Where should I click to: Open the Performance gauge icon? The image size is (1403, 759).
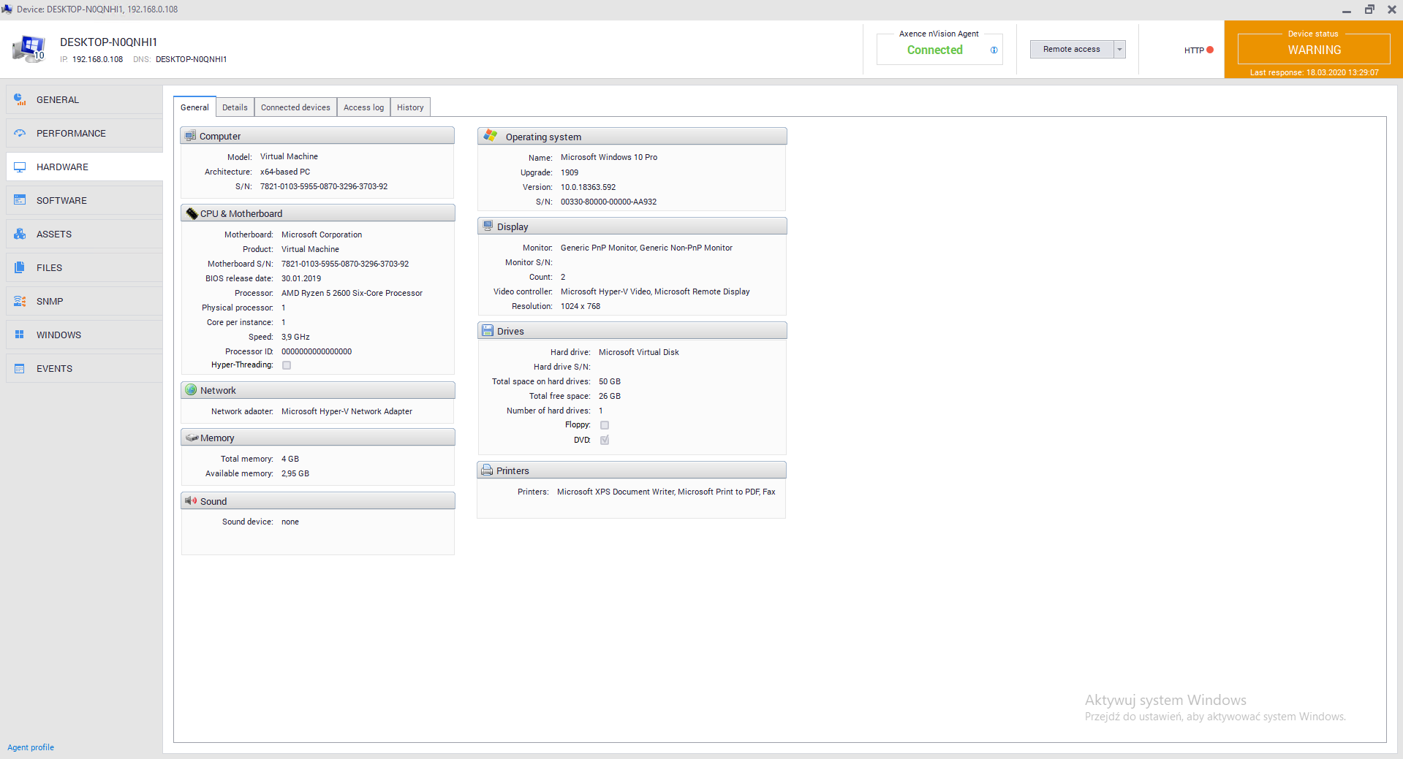click(20, 133)
